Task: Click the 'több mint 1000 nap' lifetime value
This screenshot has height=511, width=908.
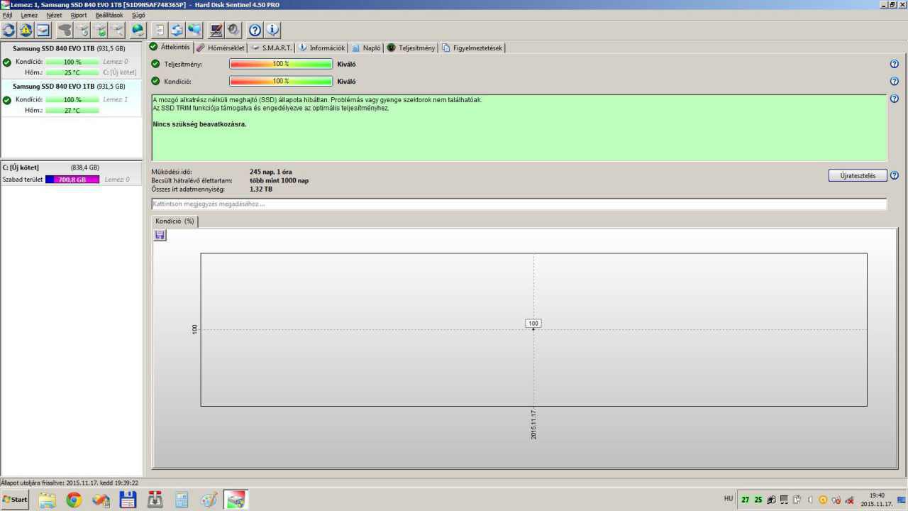Action: point(279,181)
